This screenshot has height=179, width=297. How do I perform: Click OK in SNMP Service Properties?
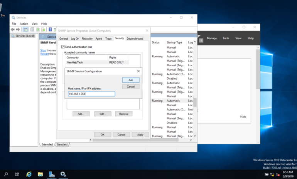103,135
